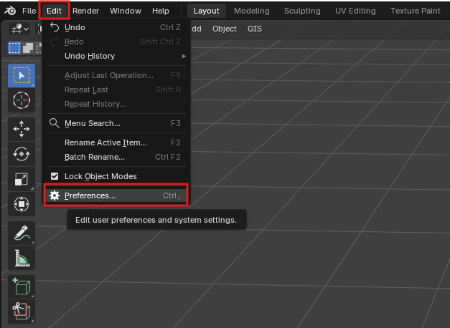Switch to the Sculpting workspace tab
This screenshot has width=450, height=328.
coord(302,11)
